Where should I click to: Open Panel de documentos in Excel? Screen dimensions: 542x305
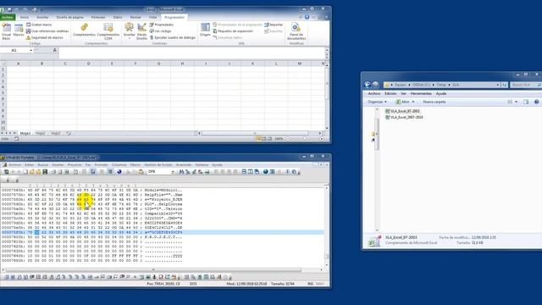[x=296, y=31]
